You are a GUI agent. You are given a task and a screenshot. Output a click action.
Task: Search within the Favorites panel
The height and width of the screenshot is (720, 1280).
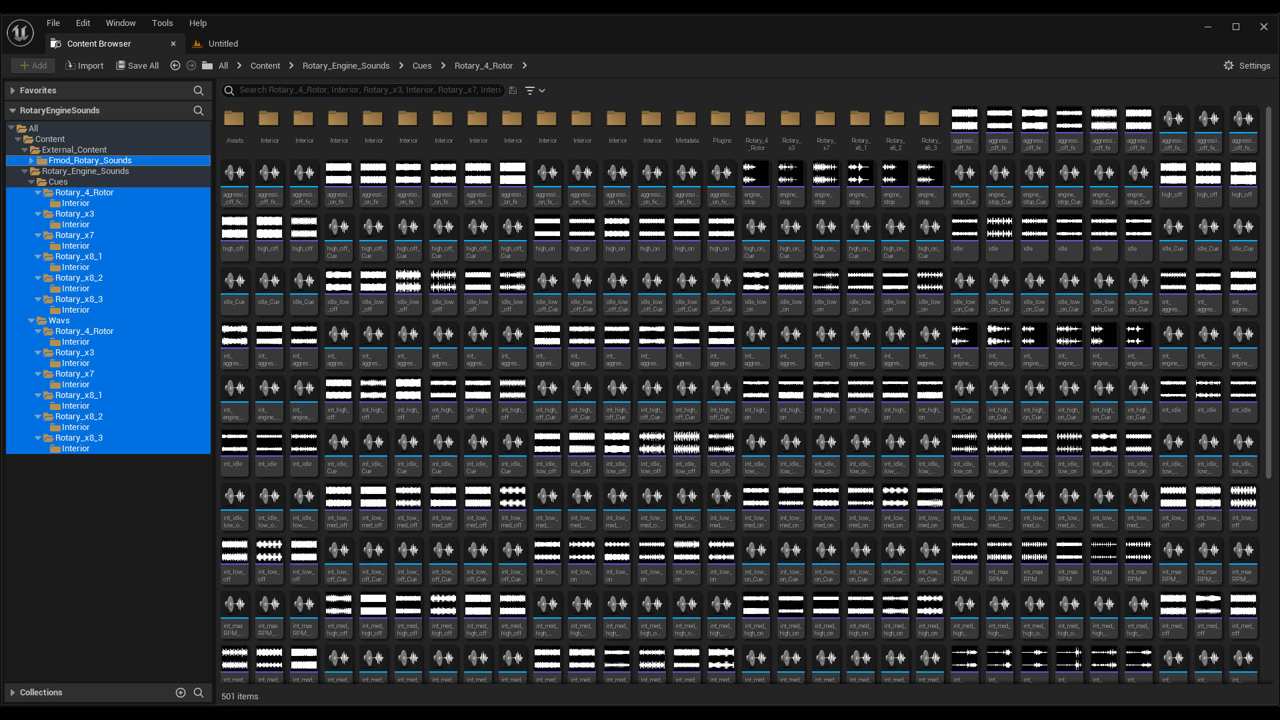pos(198,90)
